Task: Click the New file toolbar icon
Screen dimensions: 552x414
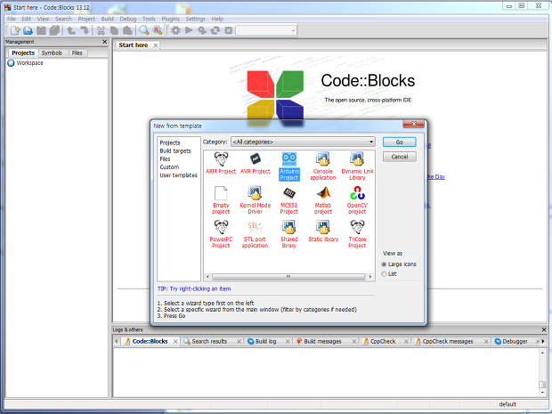Action: click(x=15, y=30)
